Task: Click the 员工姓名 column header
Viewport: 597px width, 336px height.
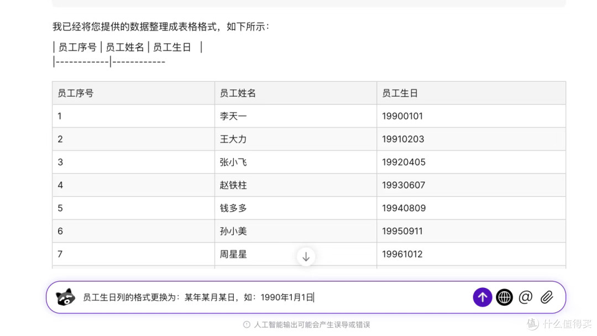Action: click(295, 93)
